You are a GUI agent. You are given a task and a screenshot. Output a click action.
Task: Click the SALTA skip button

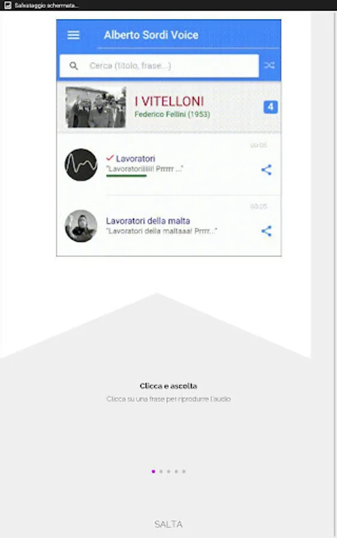point(168,524)
